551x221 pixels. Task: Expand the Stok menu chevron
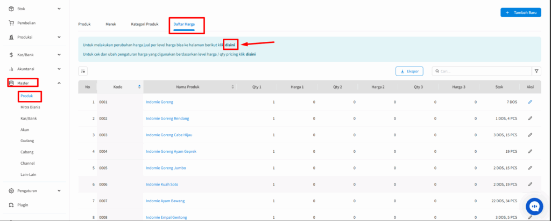coord(59,9)
